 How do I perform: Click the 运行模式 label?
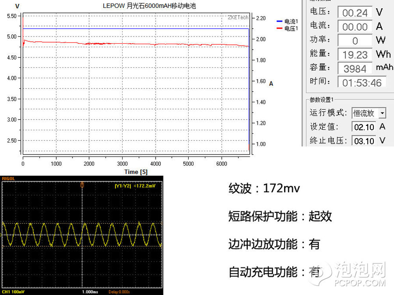point(328,112)
